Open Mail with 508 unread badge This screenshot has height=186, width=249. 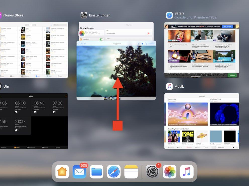[79, 172]
